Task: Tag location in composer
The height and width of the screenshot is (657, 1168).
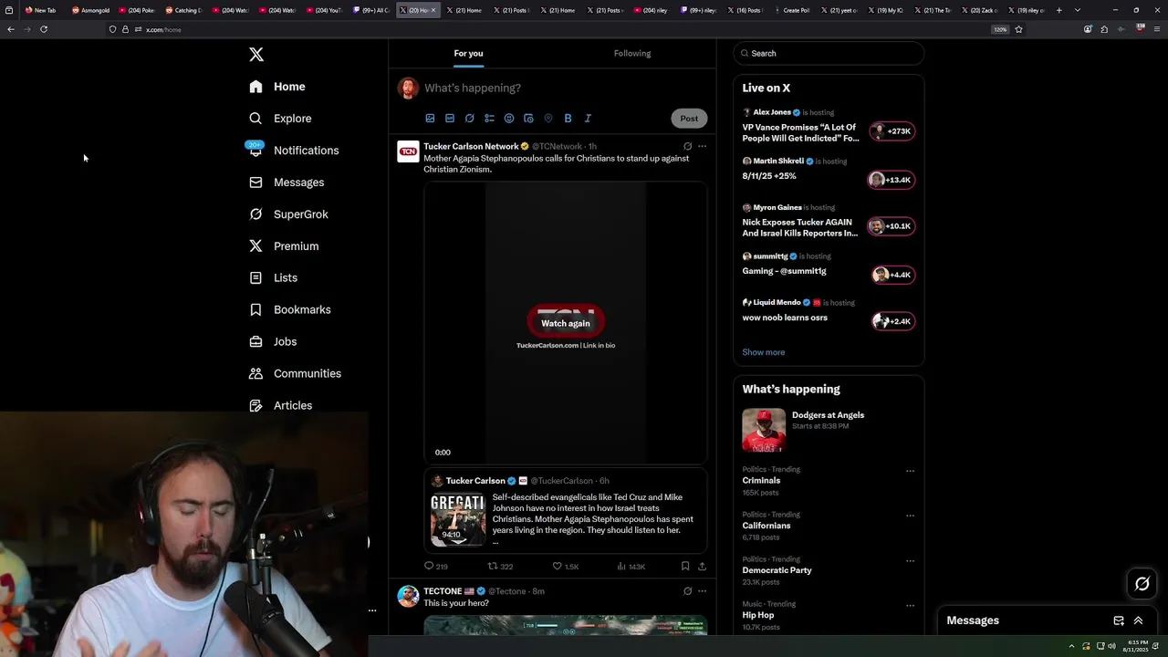Action: pos(548,118)
